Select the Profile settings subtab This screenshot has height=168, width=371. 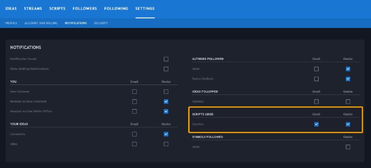11,23
